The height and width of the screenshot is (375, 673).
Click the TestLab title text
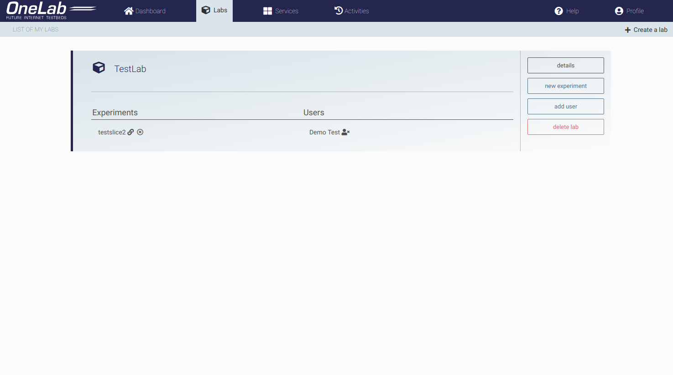[x=130, y=69]
